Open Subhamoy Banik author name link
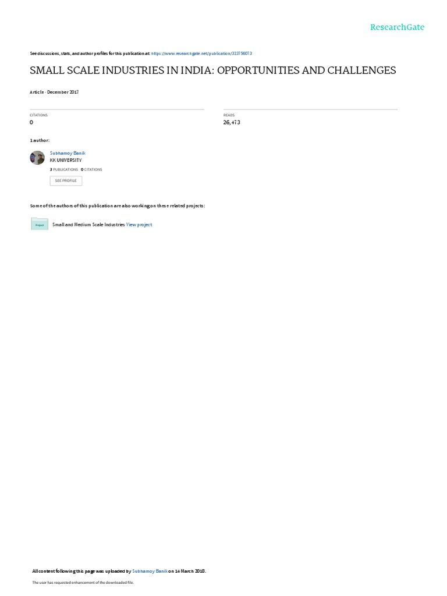Screen dimensions: 447x596 tap(68, 153)
